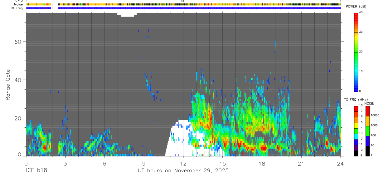Viewport: 383px width, 177px height.
Task: Click the '24' tick on the UT hours axis
Action: 341,163
